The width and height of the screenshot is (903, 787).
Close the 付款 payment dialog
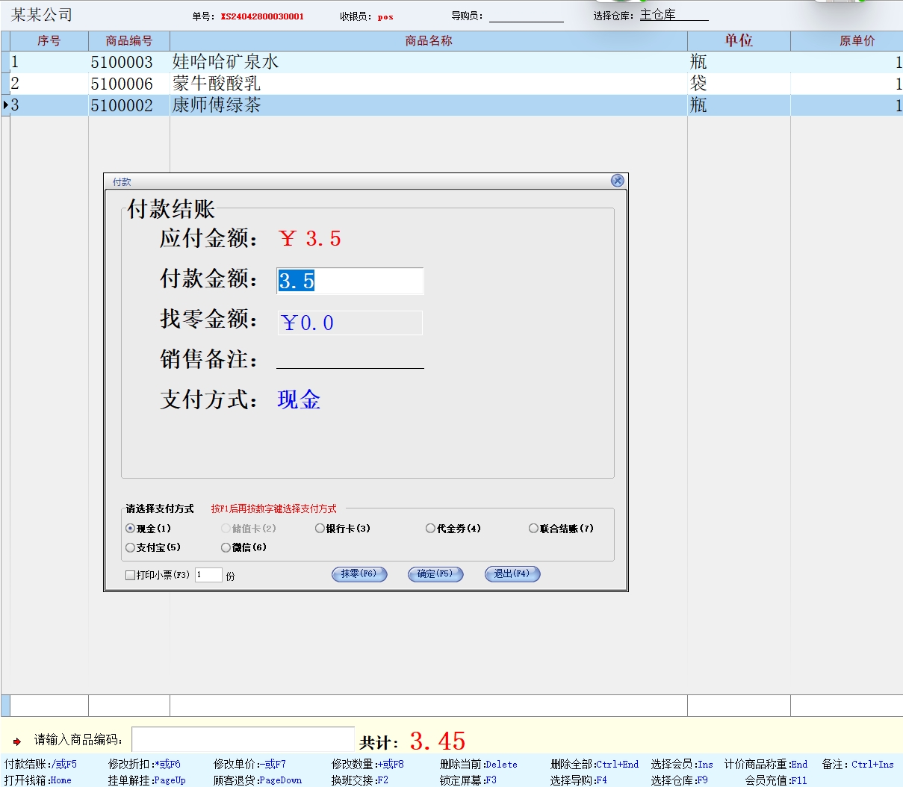(617, 181)
